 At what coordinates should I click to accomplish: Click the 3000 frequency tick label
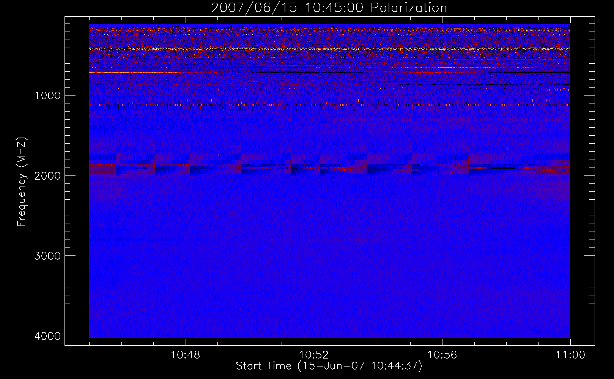click(x=47, y=256)
